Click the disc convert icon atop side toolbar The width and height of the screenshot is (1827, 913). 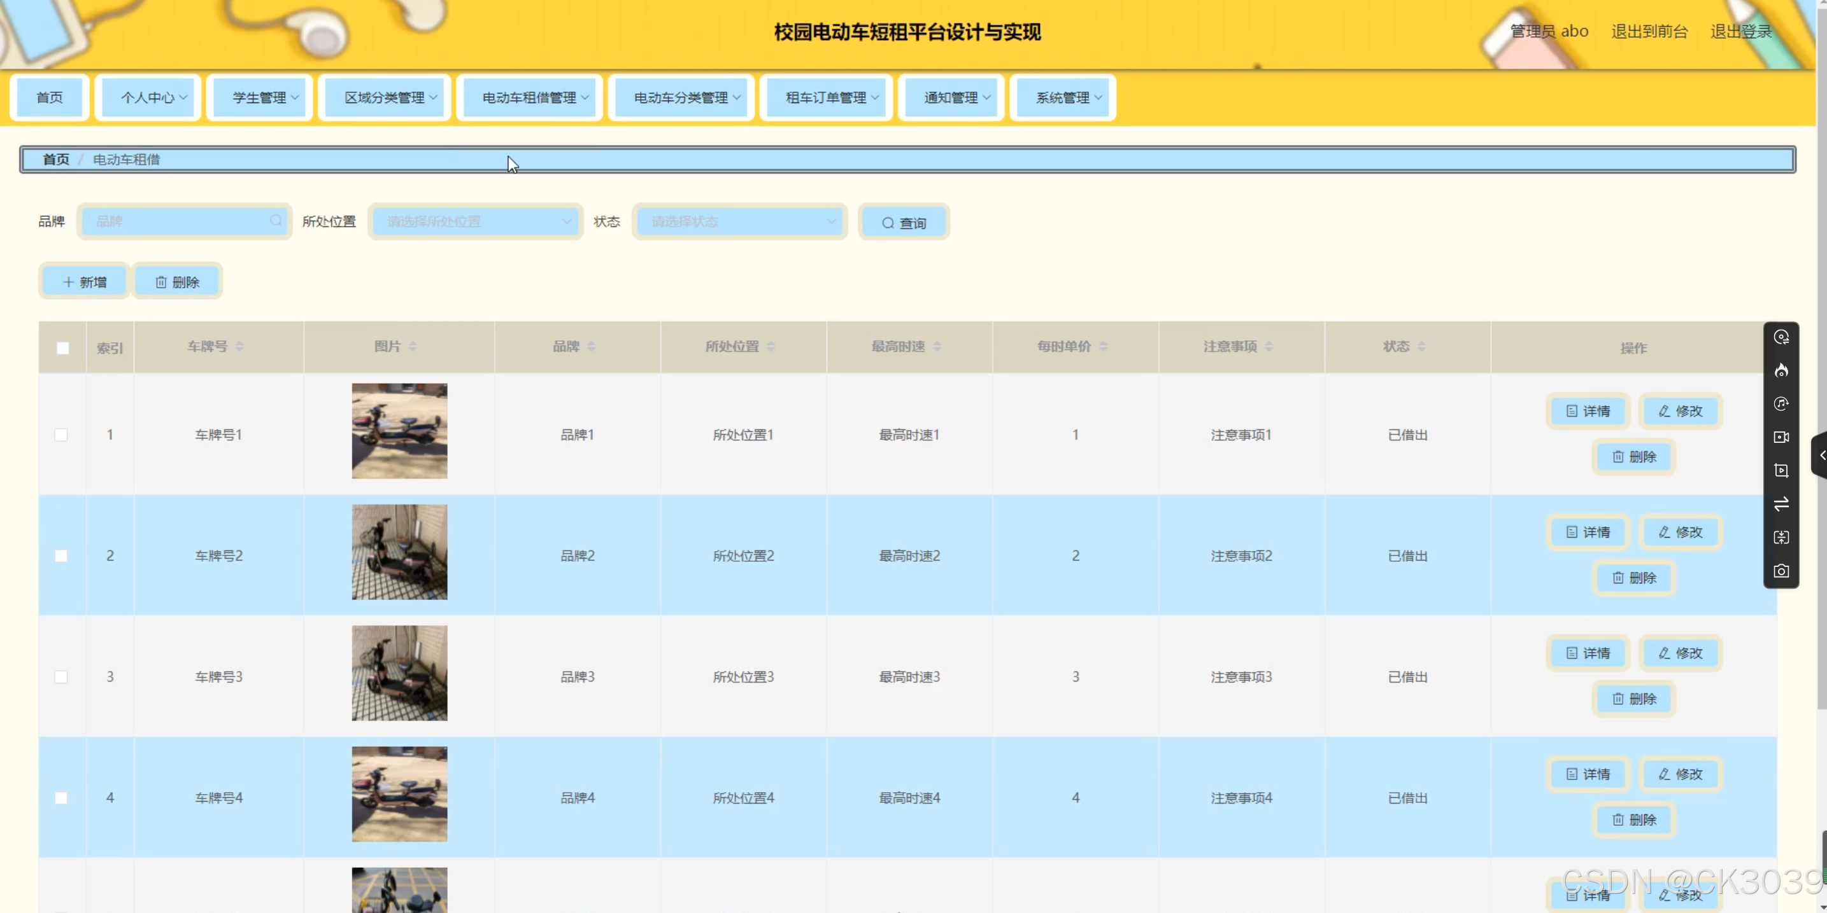pyautogui.click(x=1781, y=337)
